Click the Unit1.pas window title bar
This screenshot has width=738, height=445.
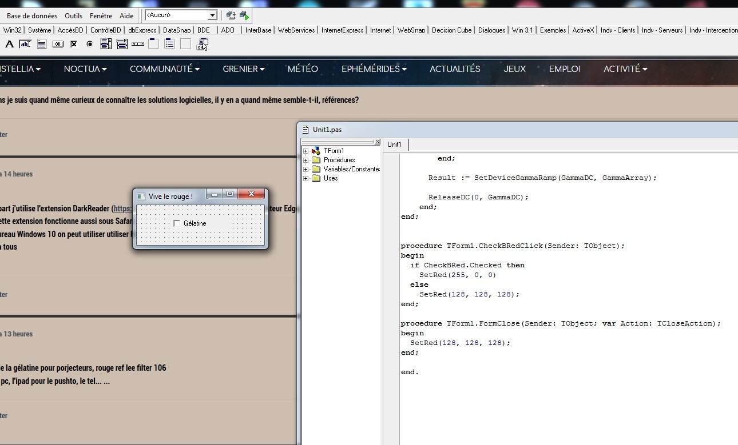point(518,130)
